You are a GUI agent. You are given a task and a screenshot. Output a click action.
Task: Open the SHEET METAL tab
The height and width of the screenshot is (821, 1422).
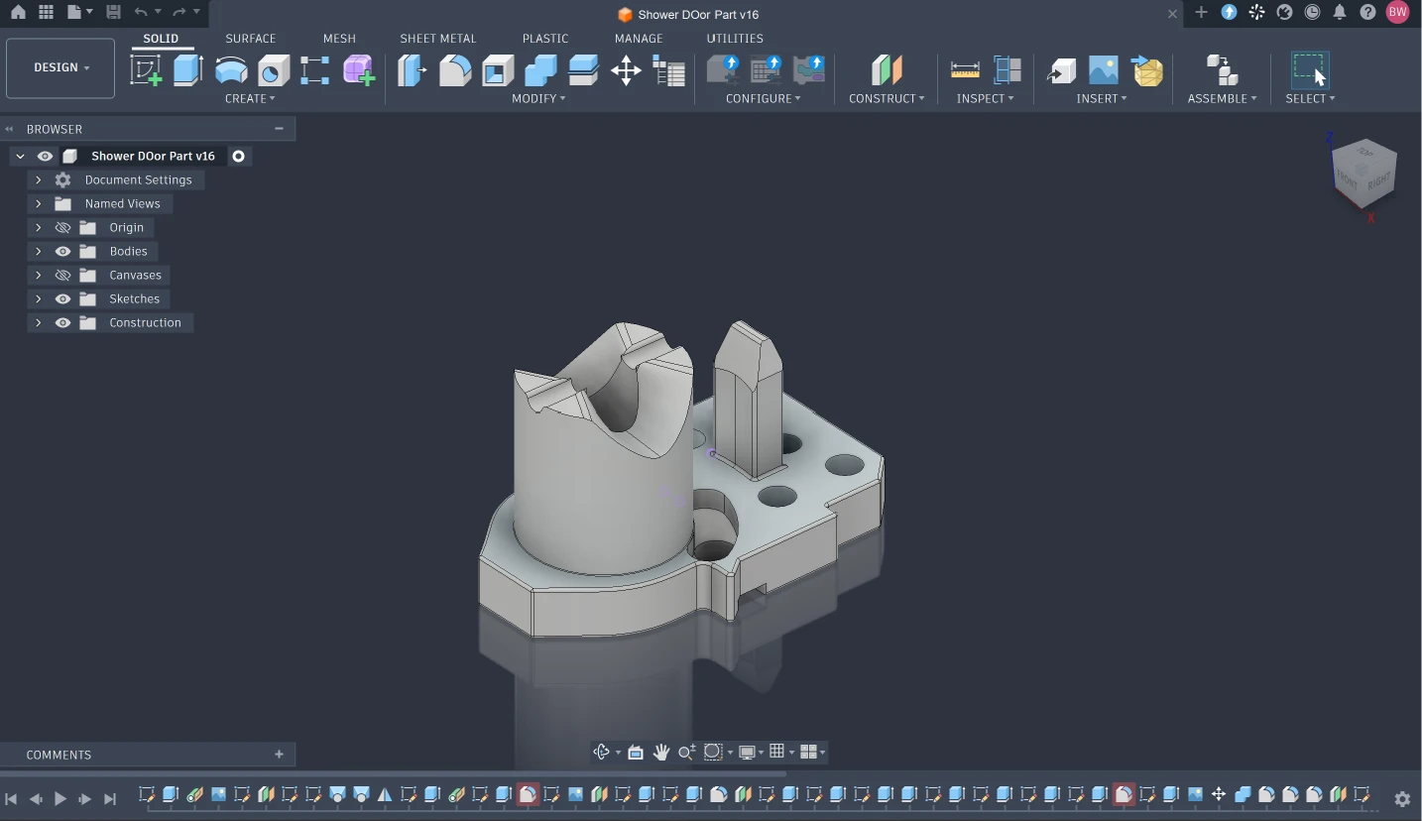pyautogui.click(x=438, y=39)
